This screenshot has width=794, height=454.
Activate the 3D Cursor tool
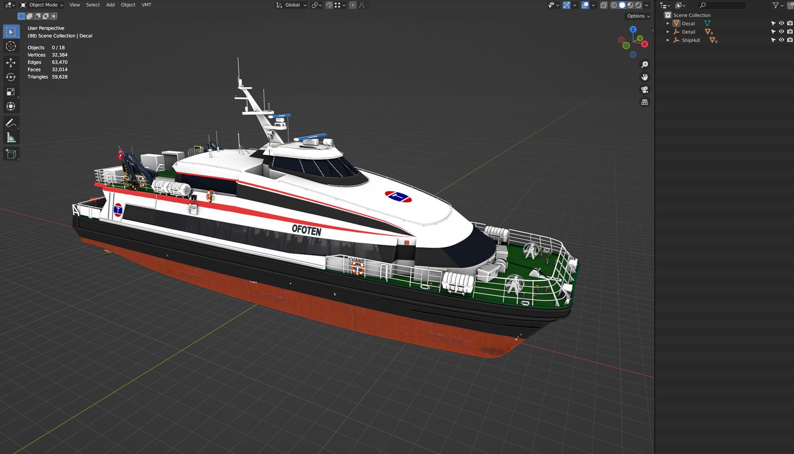(11, 46)
